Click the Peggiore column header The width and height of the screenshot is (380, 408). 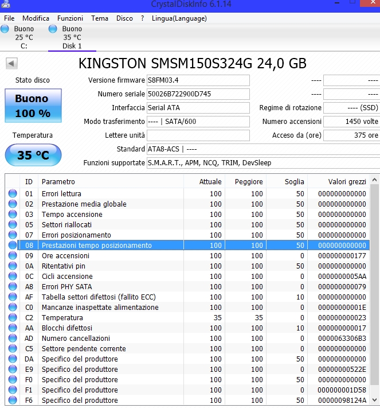click(246, 182)
